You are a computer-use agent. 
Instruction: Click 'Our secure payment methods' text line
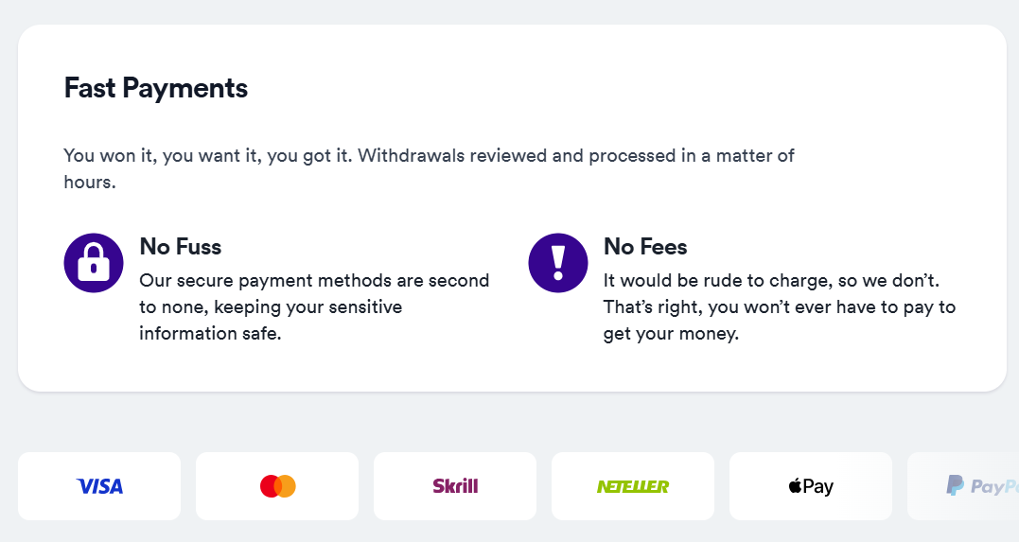click(314, 281)
